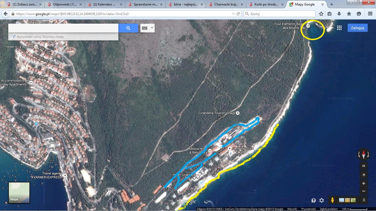This screenshot has width=376, height=211.
Task: Toggle the map tilt view button
Action: point(364,166)
